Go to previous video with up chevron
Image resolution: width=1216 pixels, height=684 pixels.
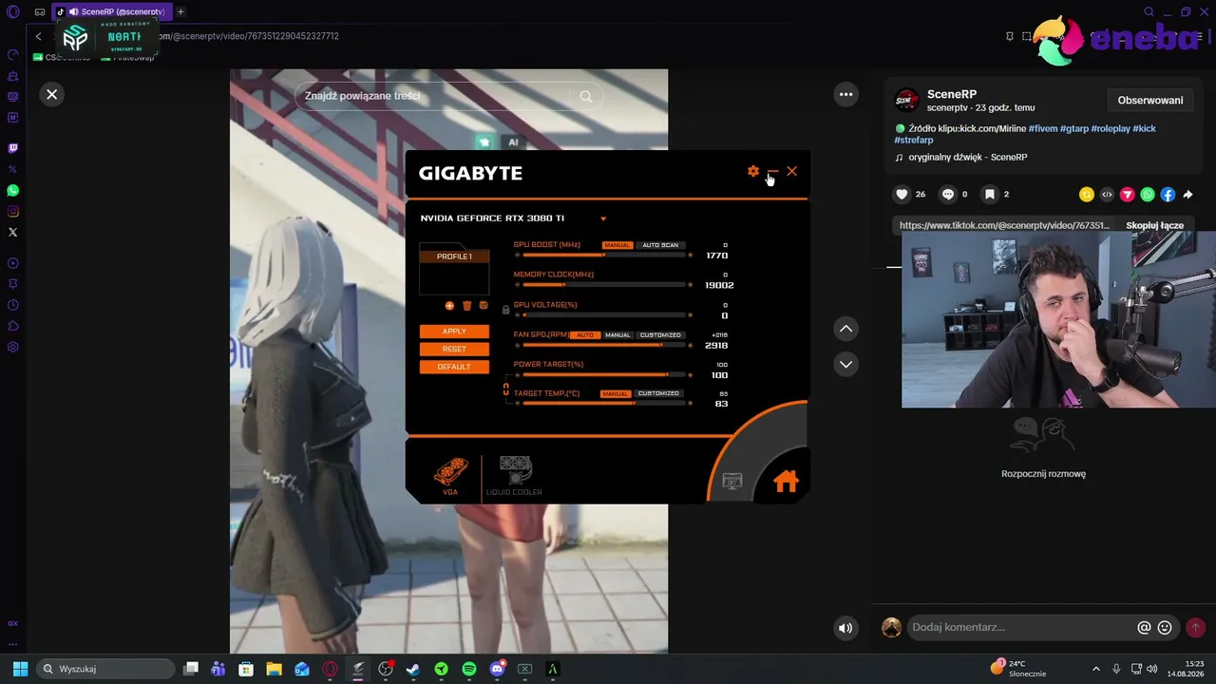pyautogui.click(x=845, y=329)
